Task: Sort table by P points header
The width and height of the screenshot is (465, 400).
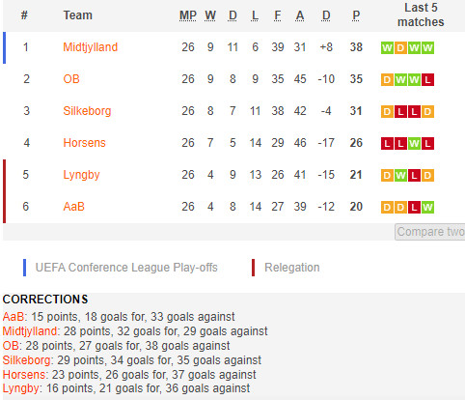Action: click(356, 15)
